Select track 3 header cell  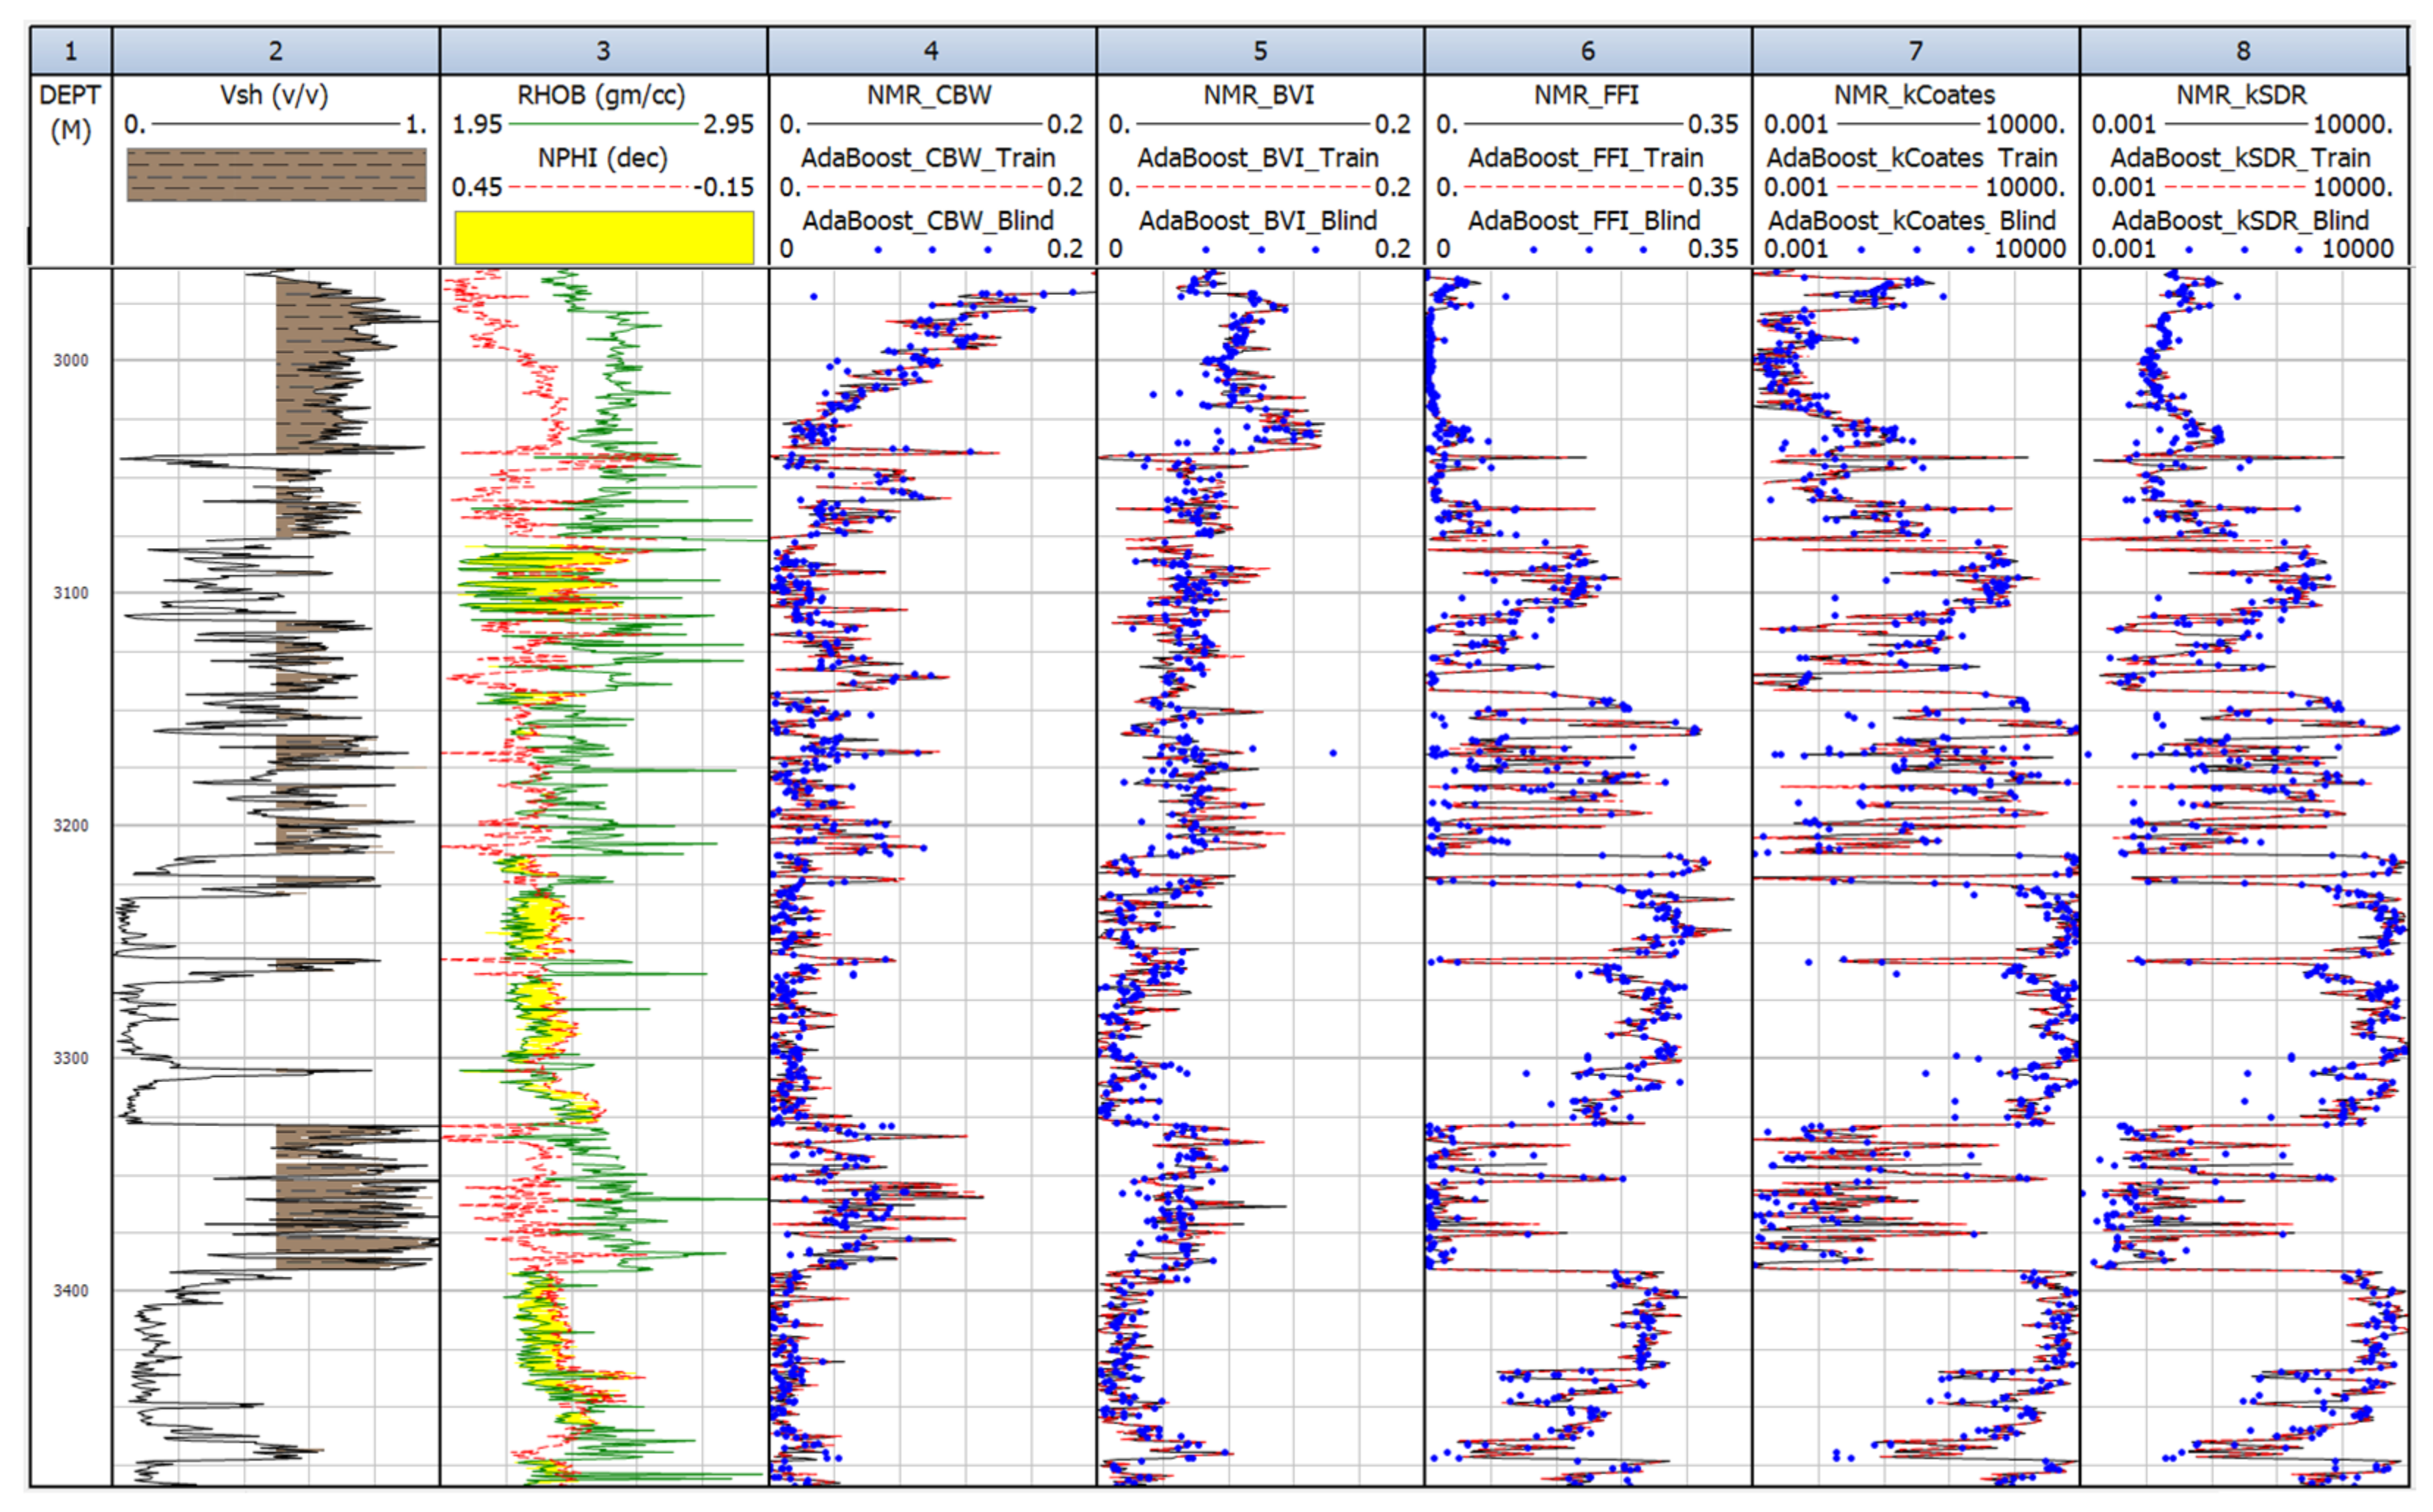click(x=603, y=51)
